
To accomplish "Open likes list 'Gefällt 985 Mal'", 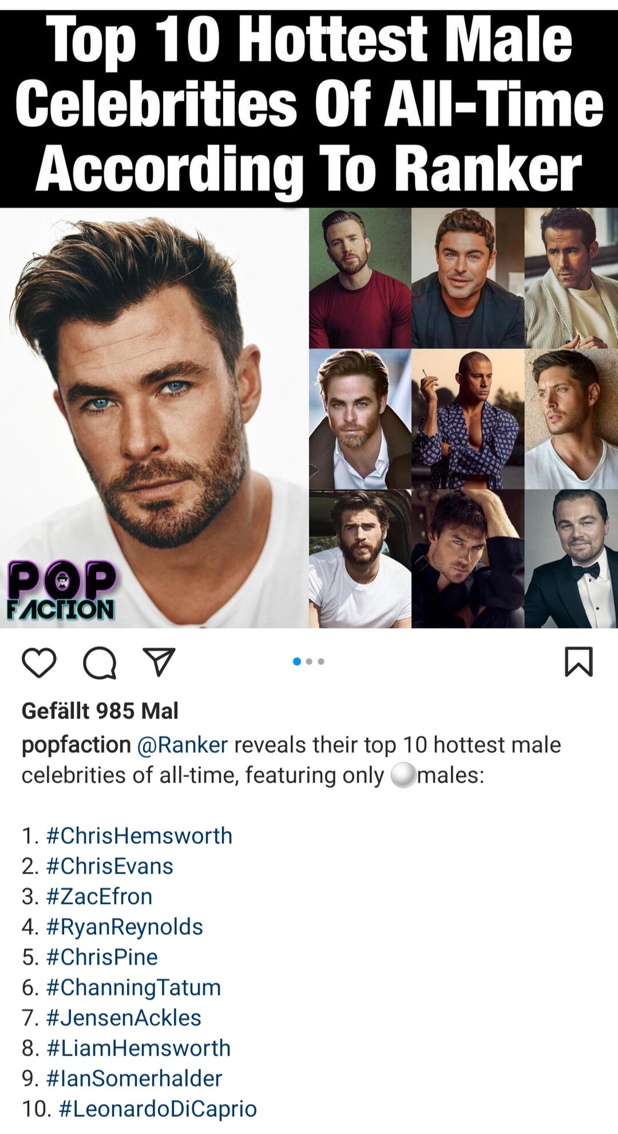I will pyautogui.click(x=100, y=711).
